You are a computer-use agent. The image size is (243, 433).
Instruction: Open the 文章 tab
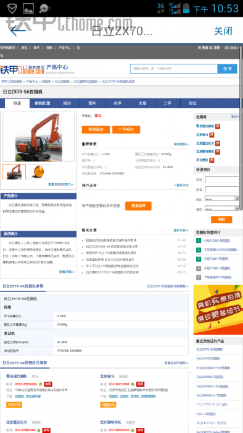click(142, 103)
